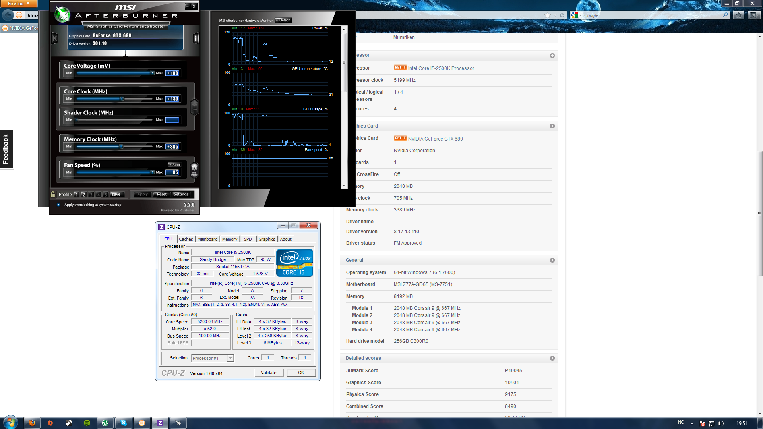
Task: Click the Kombustor 'K' icon in Afterburner
Action: pos(55,38)
